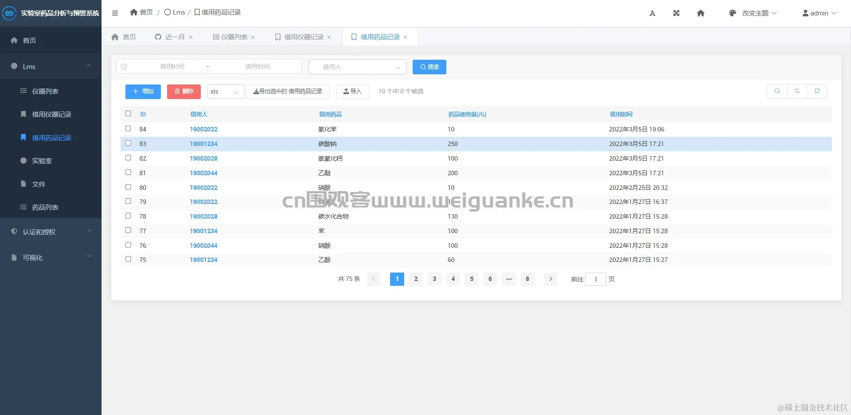
Task: Click the font size A icon
Action: (652, 13)
